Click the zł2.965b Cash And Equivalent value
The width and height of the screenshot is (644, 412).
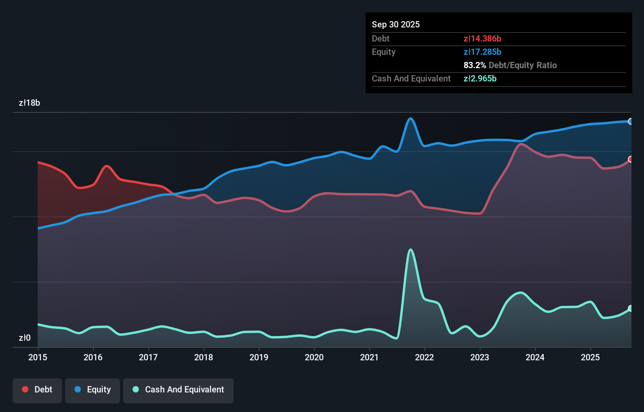480,78
